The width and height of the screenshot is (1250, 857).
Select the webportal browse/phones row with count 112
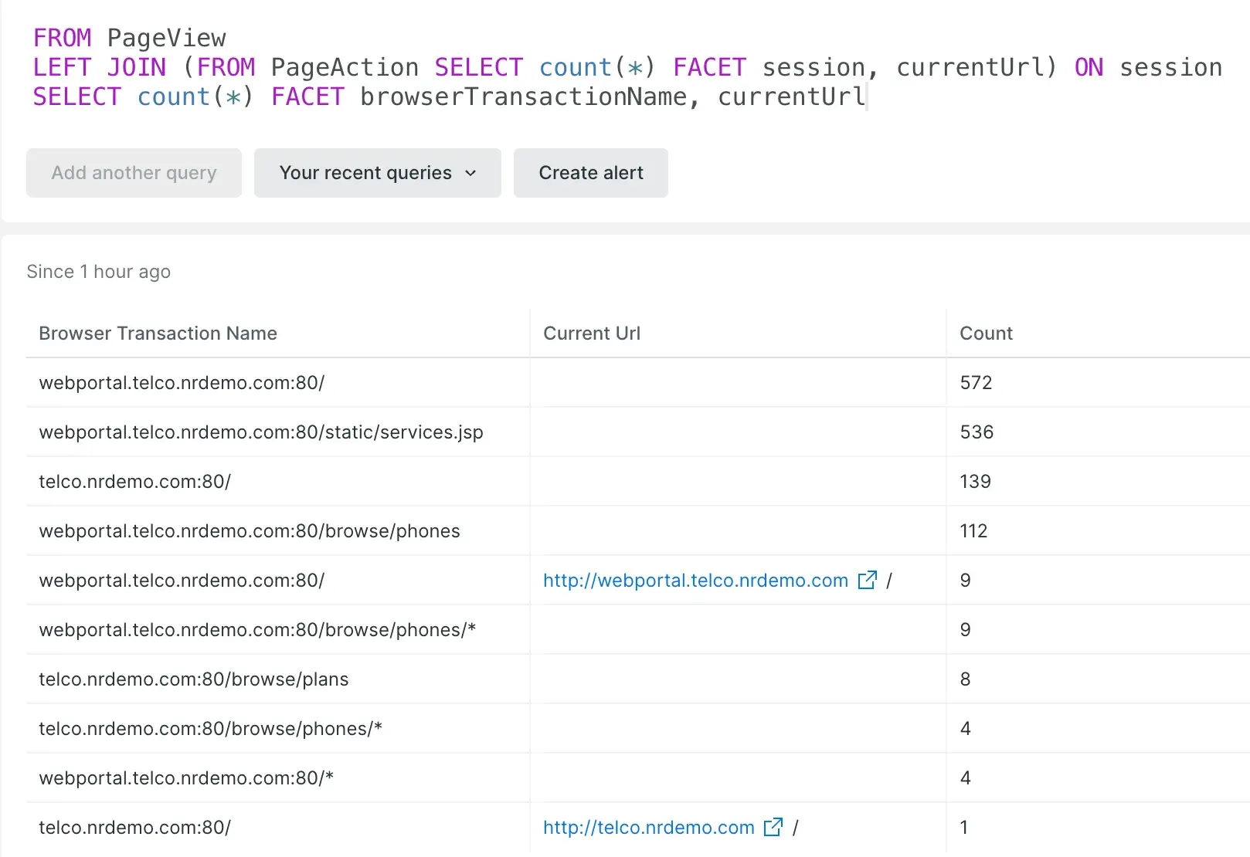(249, 531)
